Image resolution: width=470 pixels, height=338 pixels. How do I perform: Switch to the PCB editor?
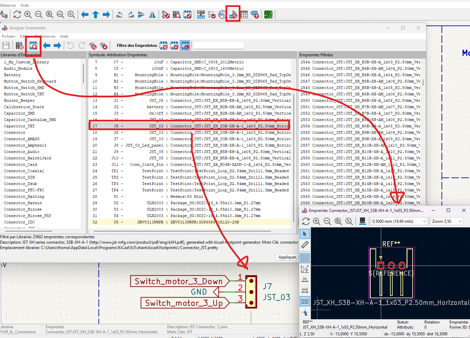268,14
